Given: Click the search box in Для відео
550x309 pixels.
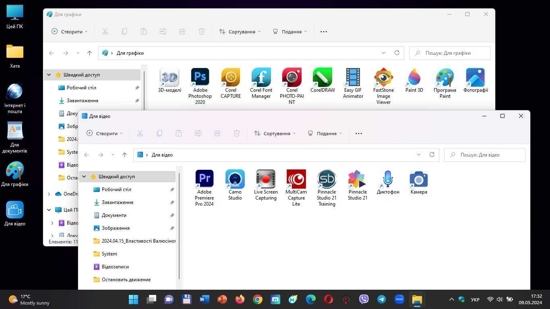Looking at the screenshot, I should point(485,154).
